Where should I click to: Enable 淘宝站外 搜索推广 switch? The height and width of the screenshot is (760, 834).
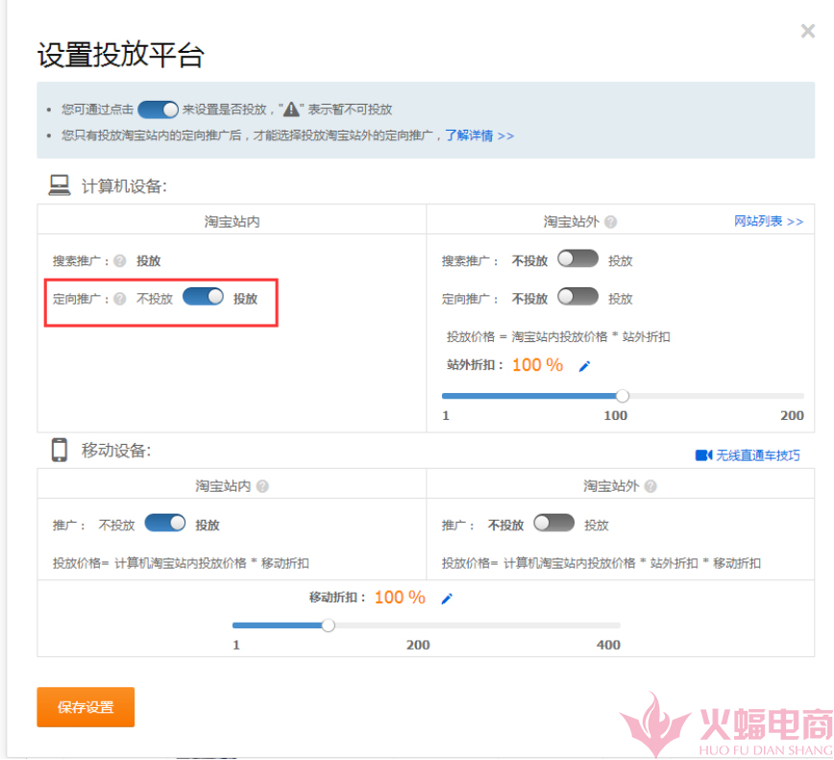coord(577,259)
